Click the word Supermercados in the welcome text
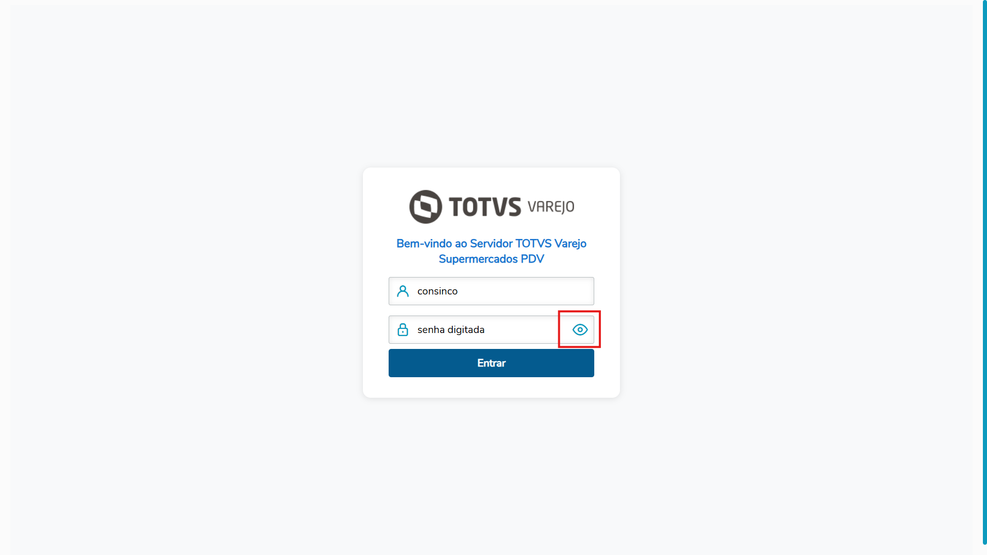Screen dimensions: 987x555 click(x=478, y=260)
